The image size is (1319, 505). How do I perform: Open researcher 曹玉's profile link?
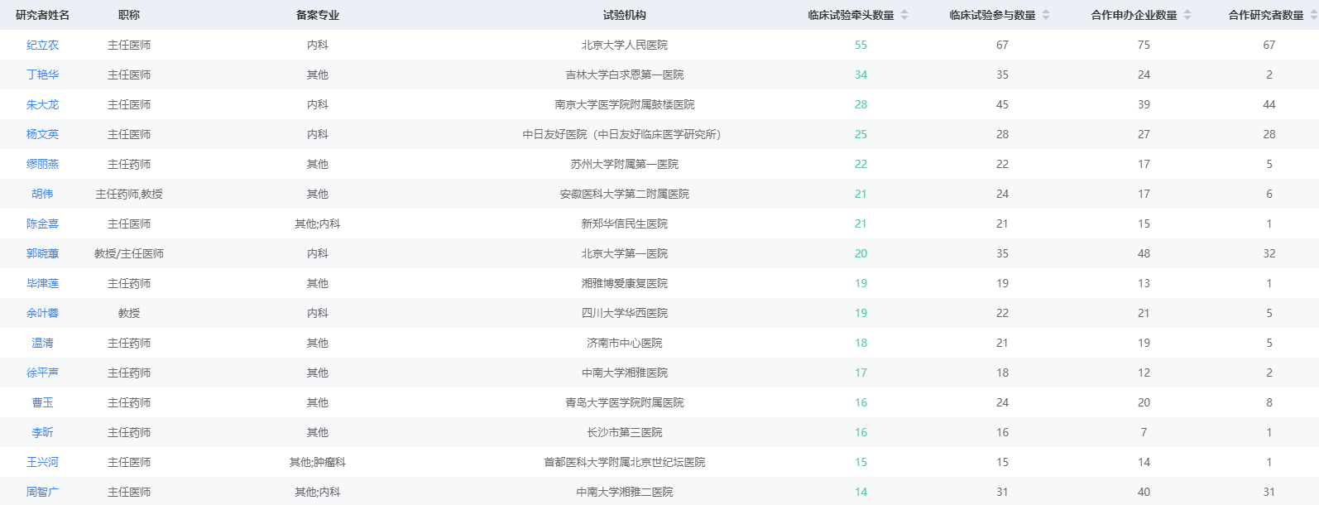click(42, 402)
